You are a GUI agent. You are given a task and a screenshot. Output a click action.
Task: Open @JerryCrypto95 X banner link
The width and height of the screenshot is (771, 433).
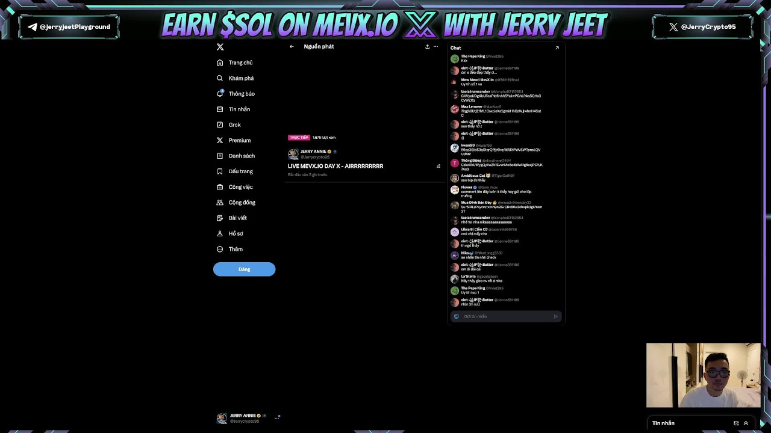(x=702, y=27)
